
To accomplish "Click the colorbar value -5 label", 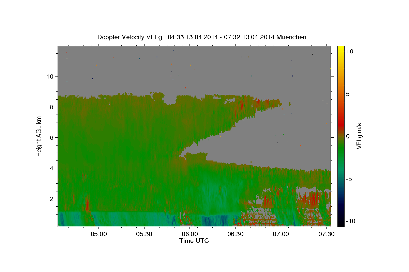I will (349, 179).
